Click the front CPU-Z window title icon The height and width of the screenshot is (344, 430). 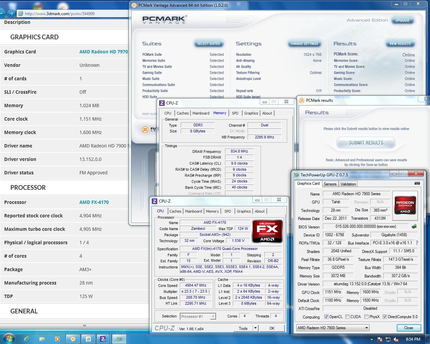pos(155,201)
